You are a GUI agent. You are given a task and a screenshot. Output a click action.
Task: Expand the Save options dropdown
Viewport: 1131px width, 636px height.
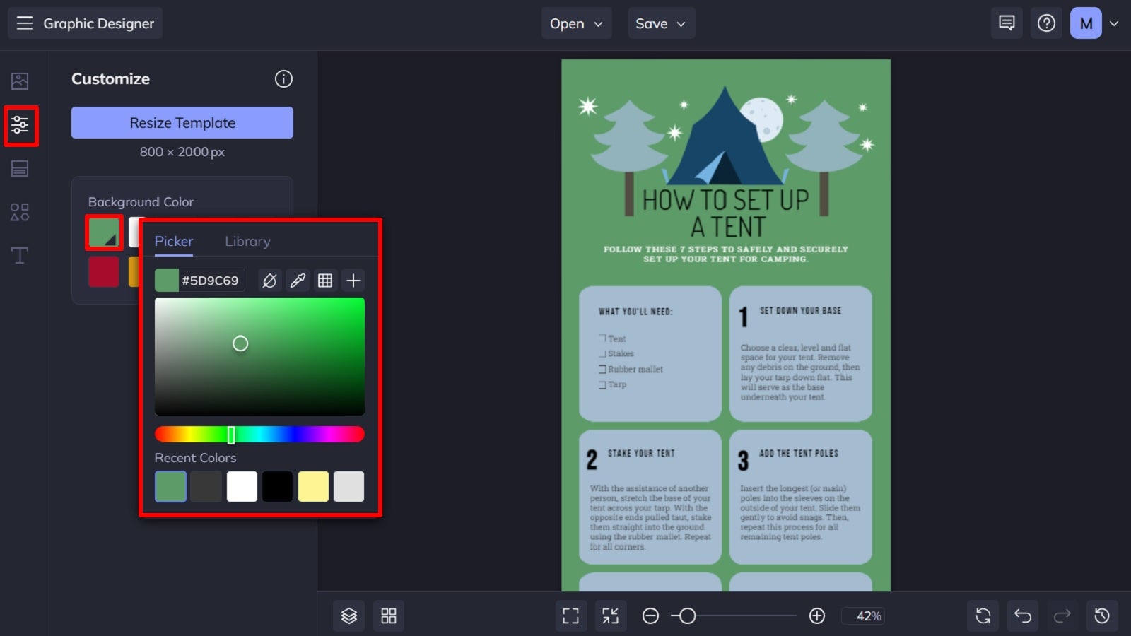(x=660, y=23)
